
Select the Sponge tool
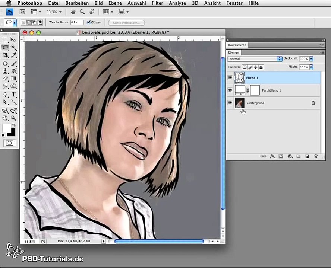point(13,86)
